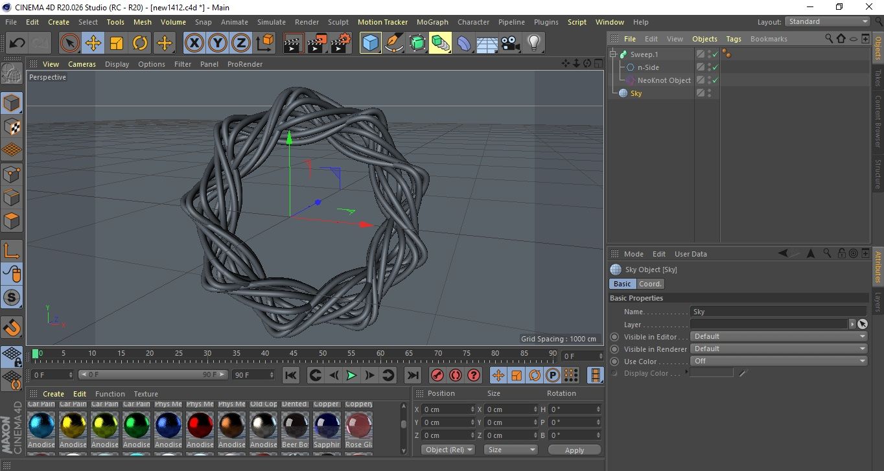Toggle green checkmark for Sweep.1 object

point(715,54)
